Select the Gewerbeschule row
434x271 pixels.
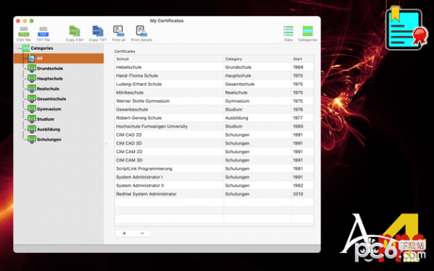click(x=214, y=110)
